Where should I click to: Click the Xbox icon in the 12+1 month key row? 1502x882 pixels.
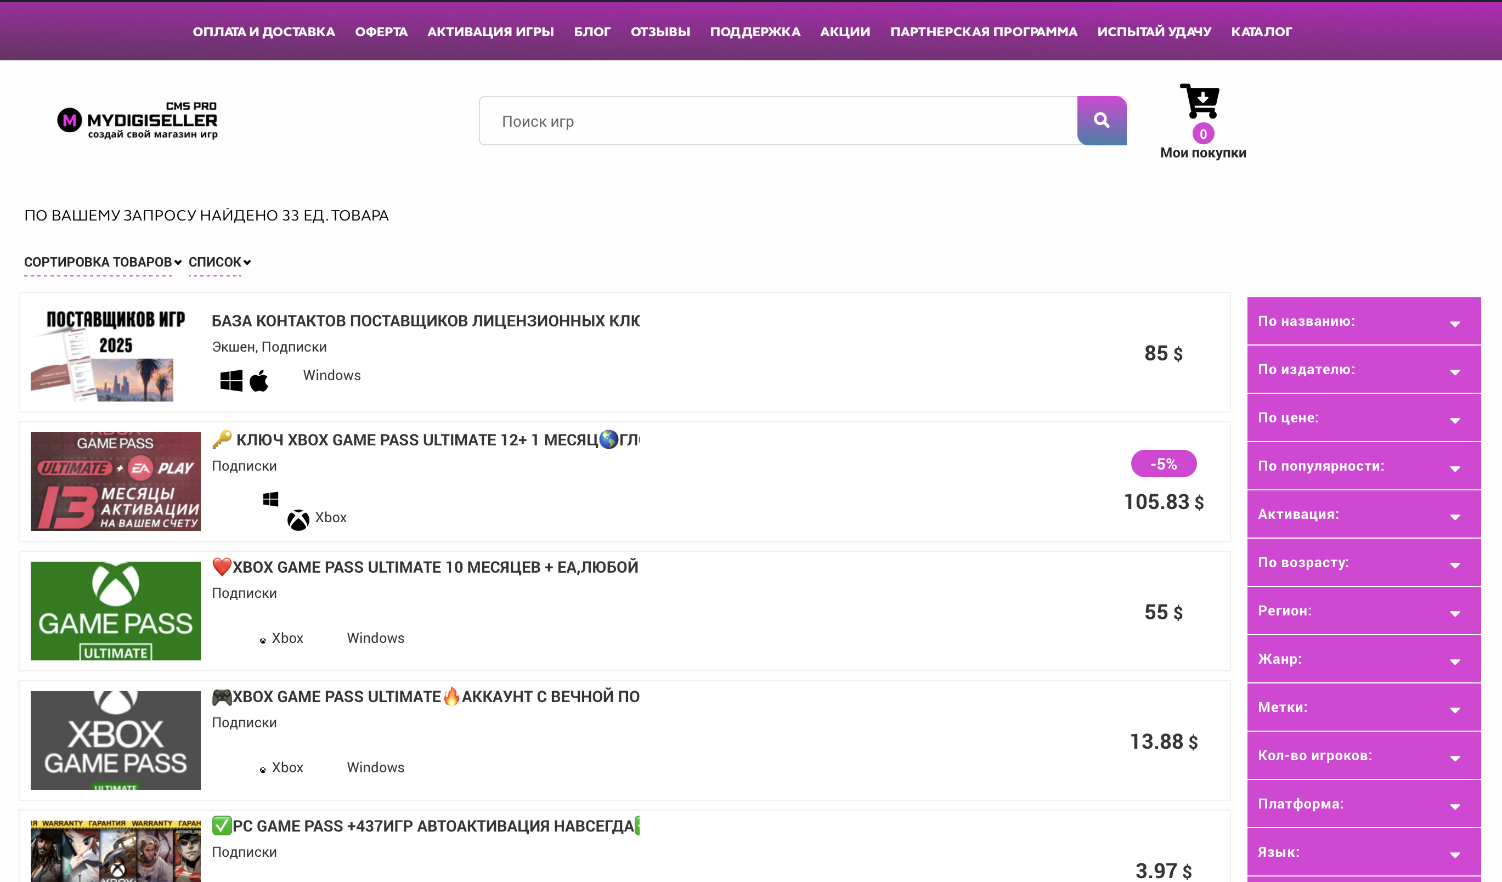click(298, 519)
